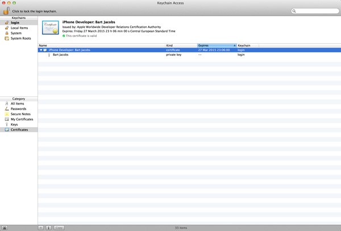Image resolution: width=341 pixels, height=231 pixels.
Task: Select the login keychain
Action: pyautogui.click(x=19, y=23)
